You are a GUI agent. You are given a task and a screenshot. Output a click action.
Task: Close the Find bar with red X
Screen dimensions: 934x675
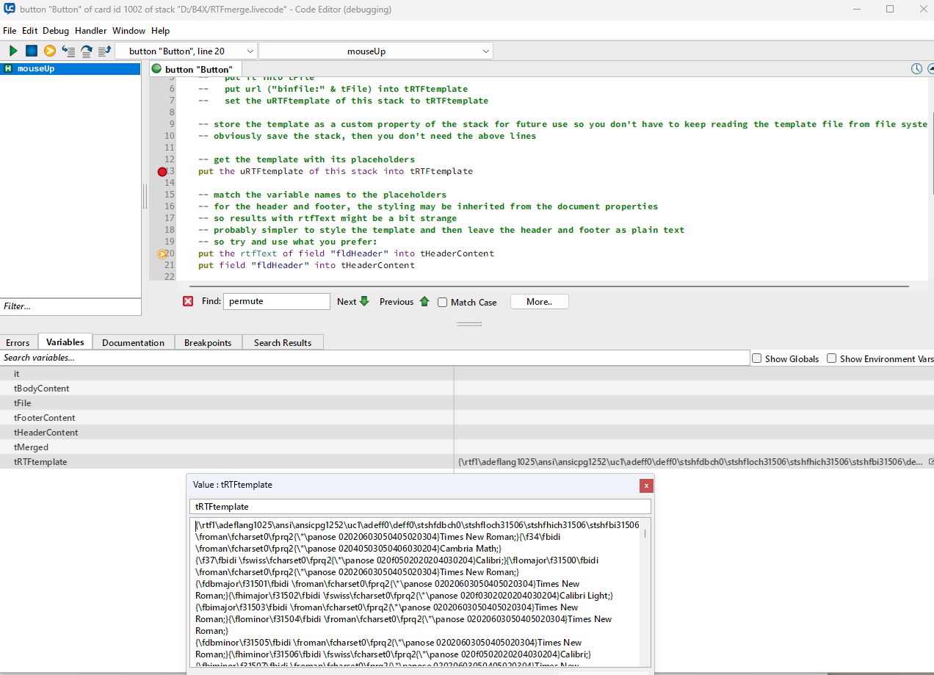[188, 302]
